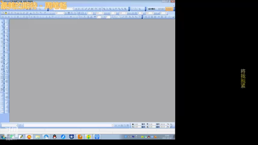The height and width of the screenshot is (145, 258).
Task: Expand toolbar overflow chevron after layer-order icons
Action: click(129, 9)
